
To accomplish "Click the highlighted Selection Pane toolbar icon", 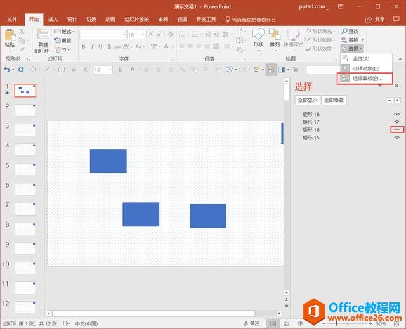I will [271, 70].
